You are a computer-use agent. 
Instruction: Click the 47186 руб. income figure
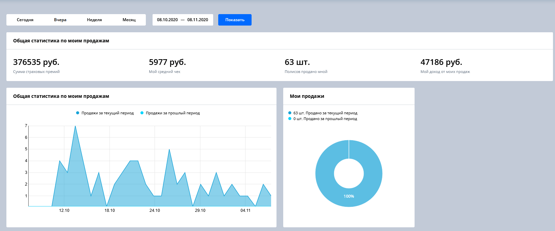pyautogui.click(x=441, y=62)
